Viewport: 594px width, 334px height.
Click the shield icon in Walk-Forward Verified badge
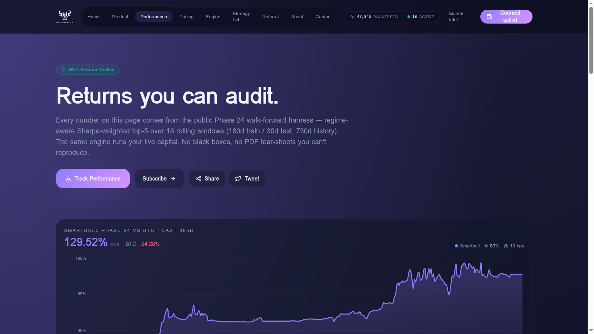click(63, 70)
